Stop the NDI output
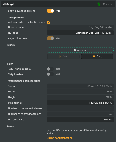The height and width of the screenshot is (142, 116). [97, 56]
